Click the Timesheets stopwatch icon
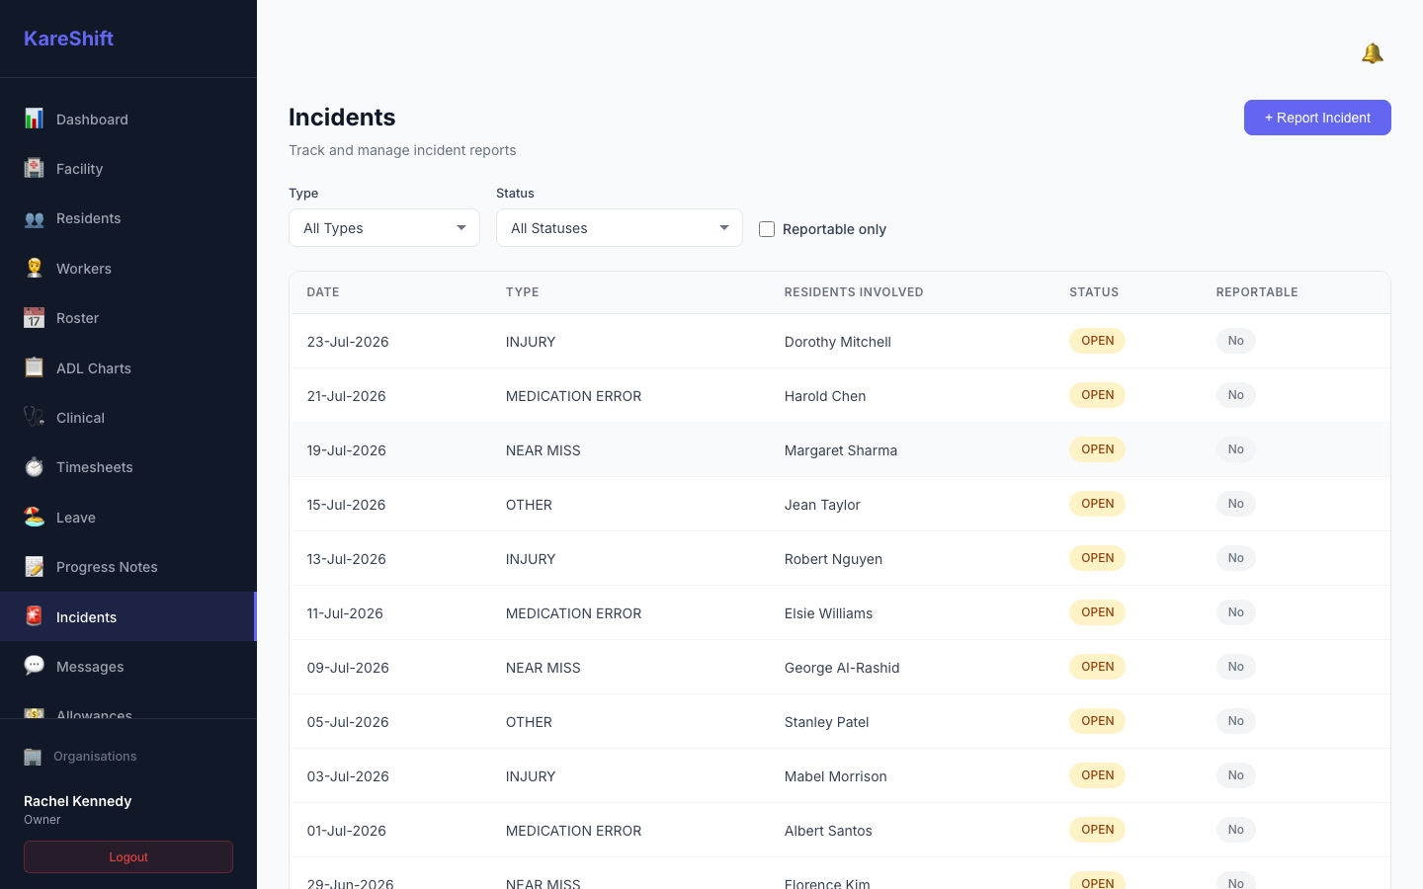The width and height of the screenshot is (1423, 889). [x=34, y=467]
